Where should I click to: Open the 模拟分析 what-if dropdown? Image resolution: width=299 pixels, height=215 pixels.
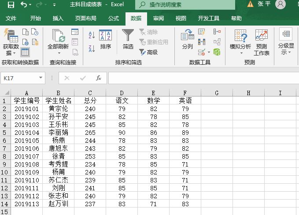pyautogui.click(x=240, y=53)
